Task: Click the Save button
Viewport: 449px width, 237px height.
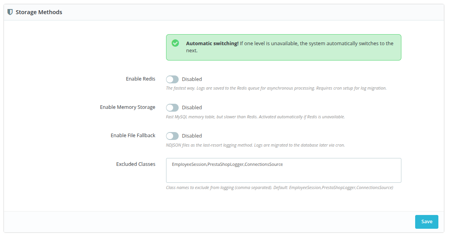Action: [x=427, y=222]
